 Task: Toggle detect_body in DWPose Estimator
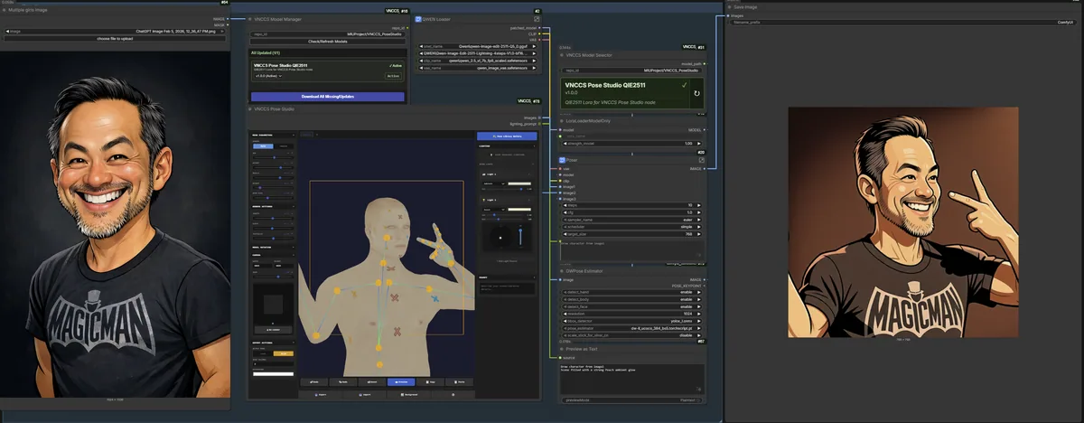pyautogui.click(x=632, y=301)
